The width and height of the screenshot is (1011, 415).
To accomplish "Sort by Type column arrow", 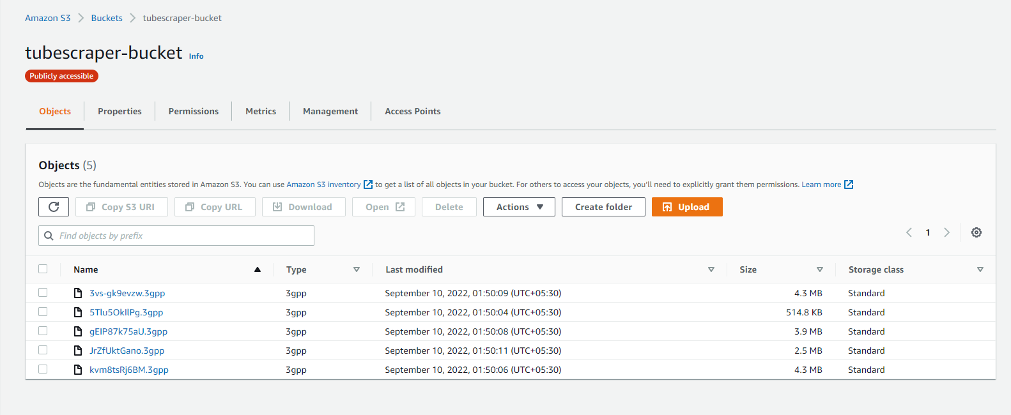I will (357, 269).
